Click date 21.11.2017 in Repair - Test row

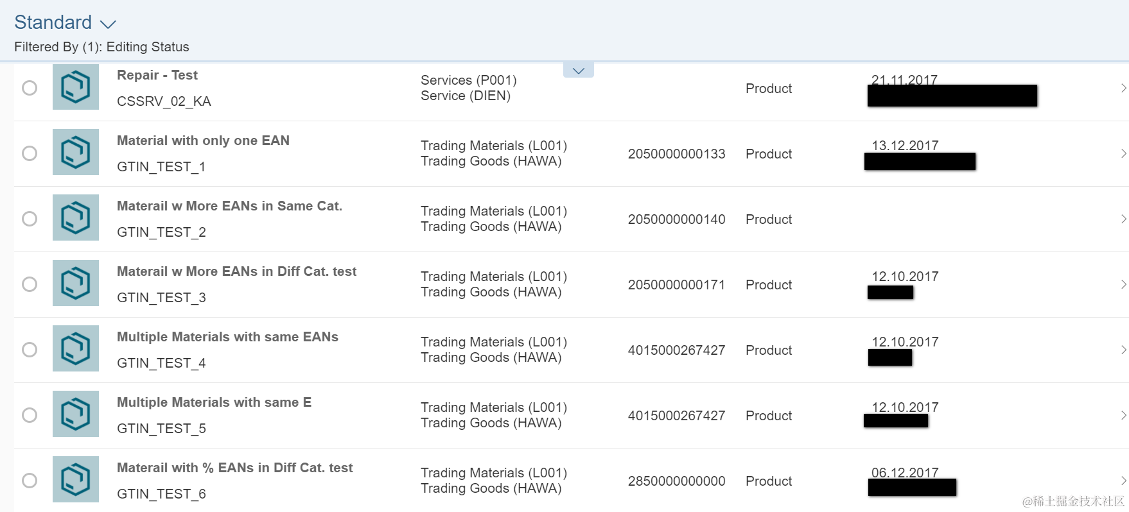(904, 80)
